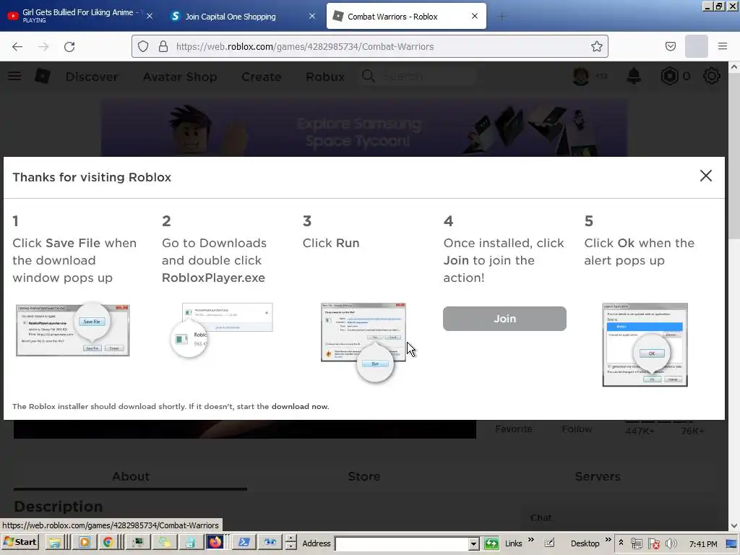The width and height of the screenshot is (740, 555).
Task: Click the gray Join button
Action: (x=504, y=319)
